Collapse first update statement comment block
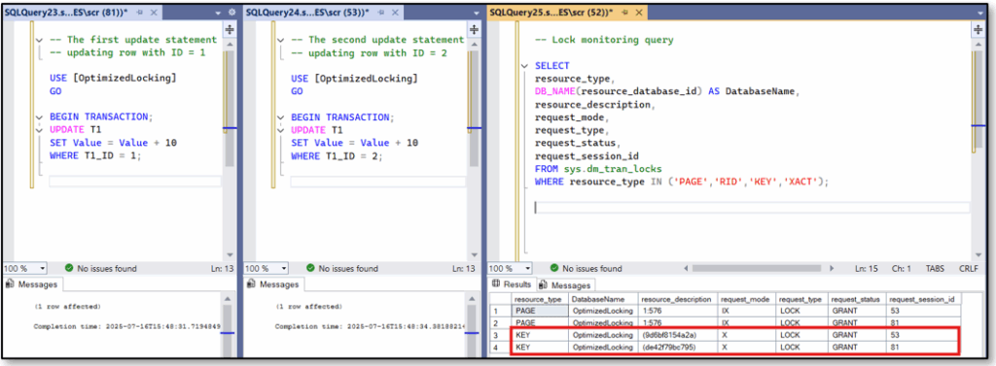996x366 pixels. click(39, 40)
